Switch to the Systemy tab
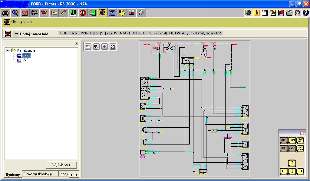Viewport: 310px width, 181px height. 13,174
